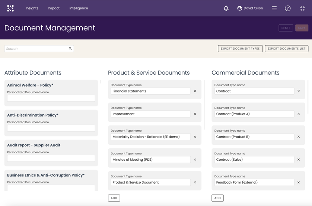Edit Animal Welfare - Policy personalized name field
The height and width of the screenshot is (206, 312).
pyautogui.click(x=51, y=98)
